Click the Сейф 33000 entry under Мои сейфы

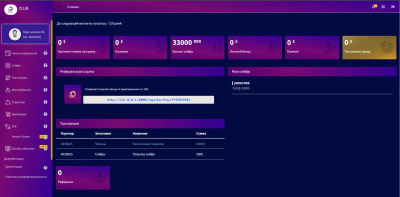click(241, 88)
